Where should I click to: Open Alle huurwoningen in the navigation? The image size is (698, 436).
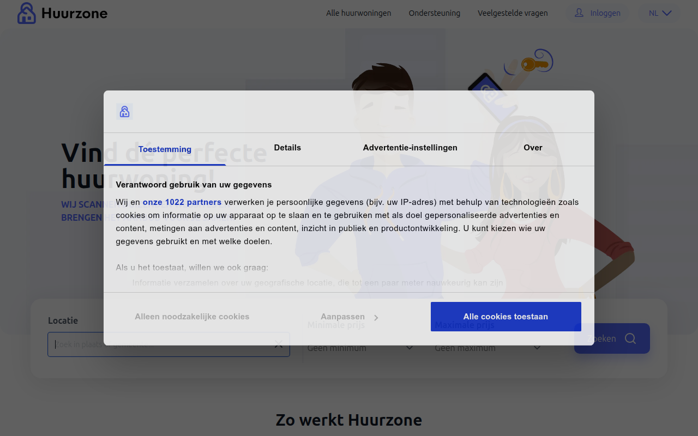(x=359, y=13)
